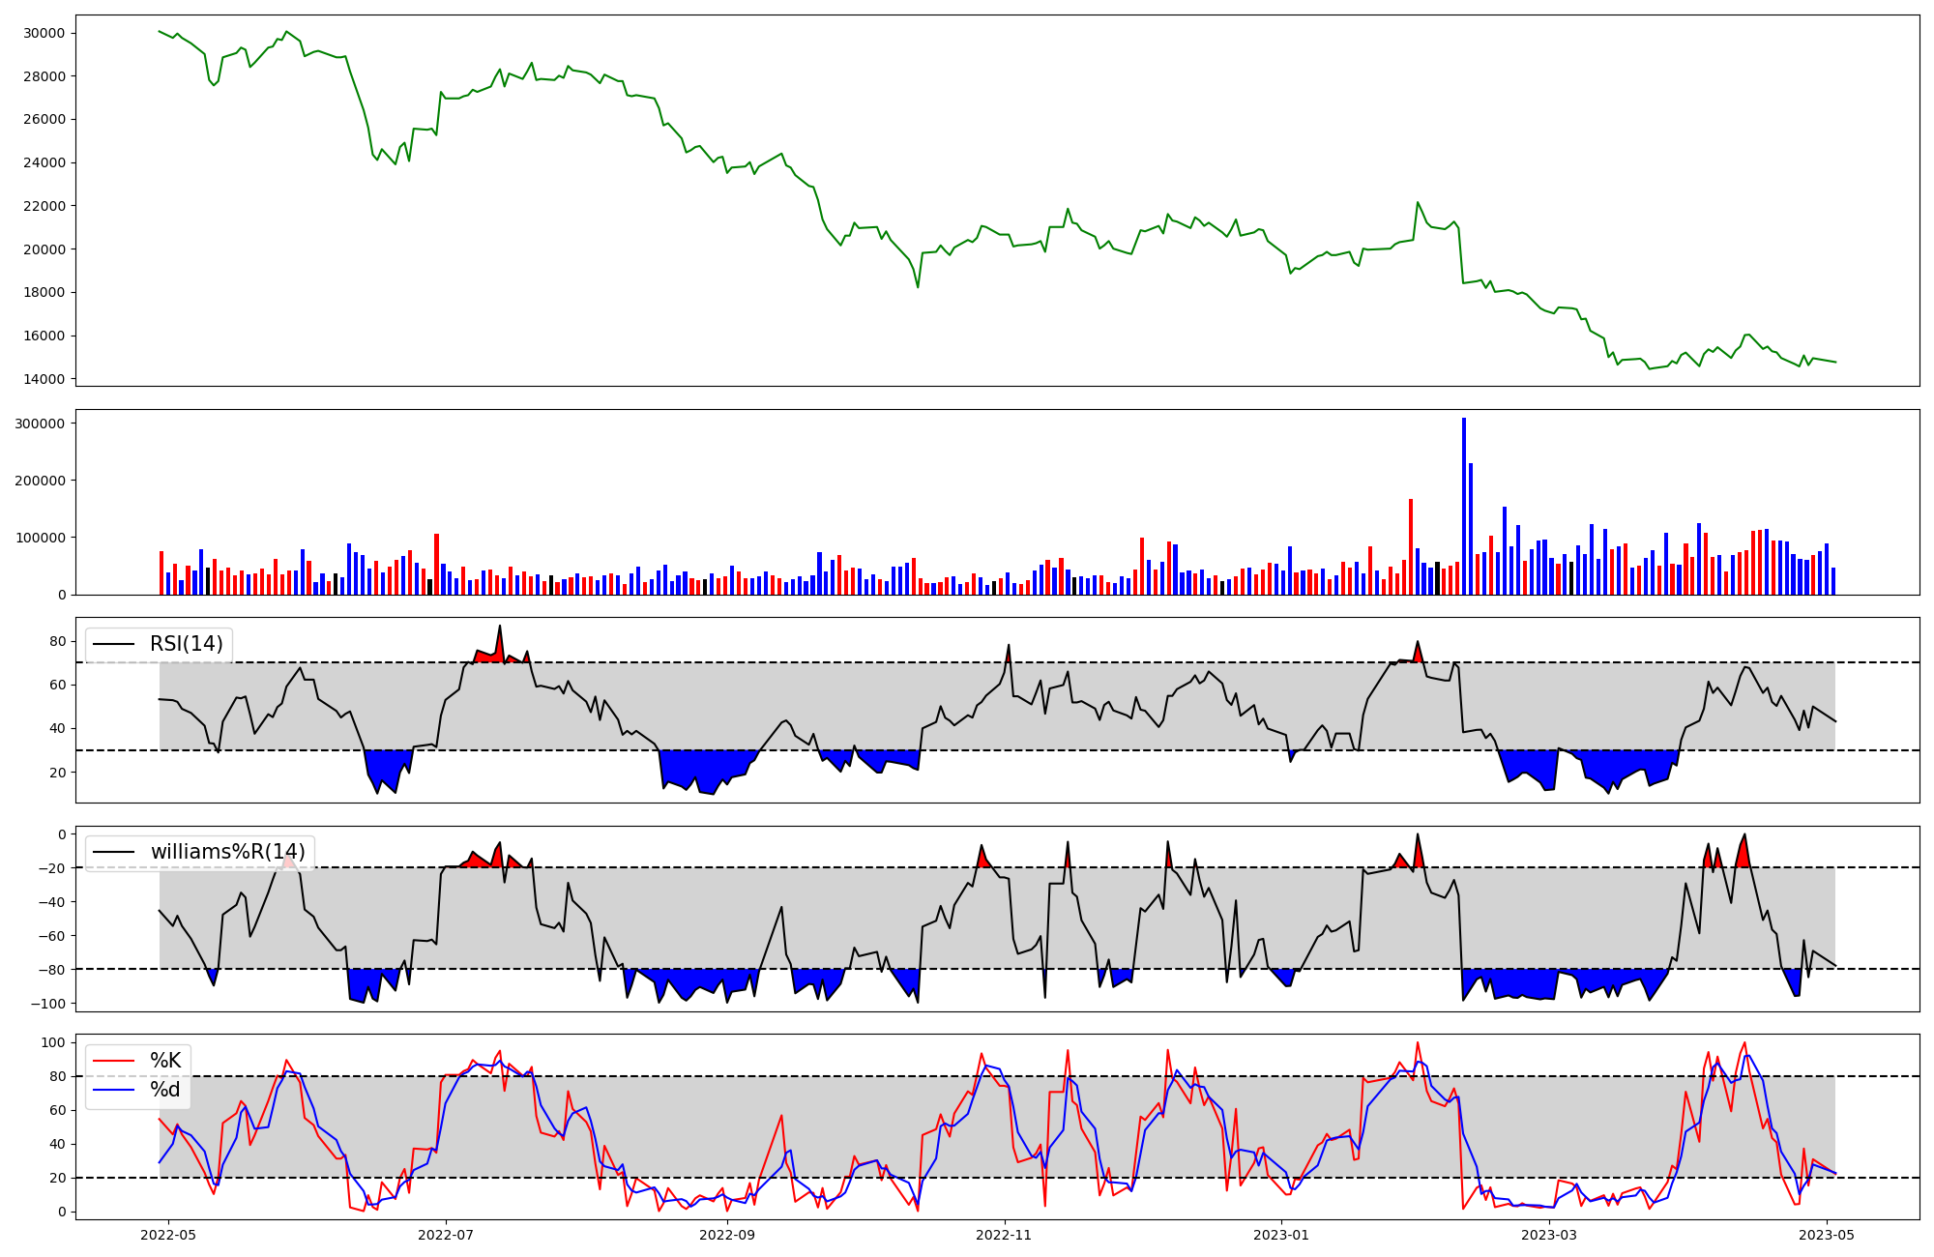Screen dimensions: 1934x1257
Task: Select the %d legend entry text
Action: [165, 1090]
